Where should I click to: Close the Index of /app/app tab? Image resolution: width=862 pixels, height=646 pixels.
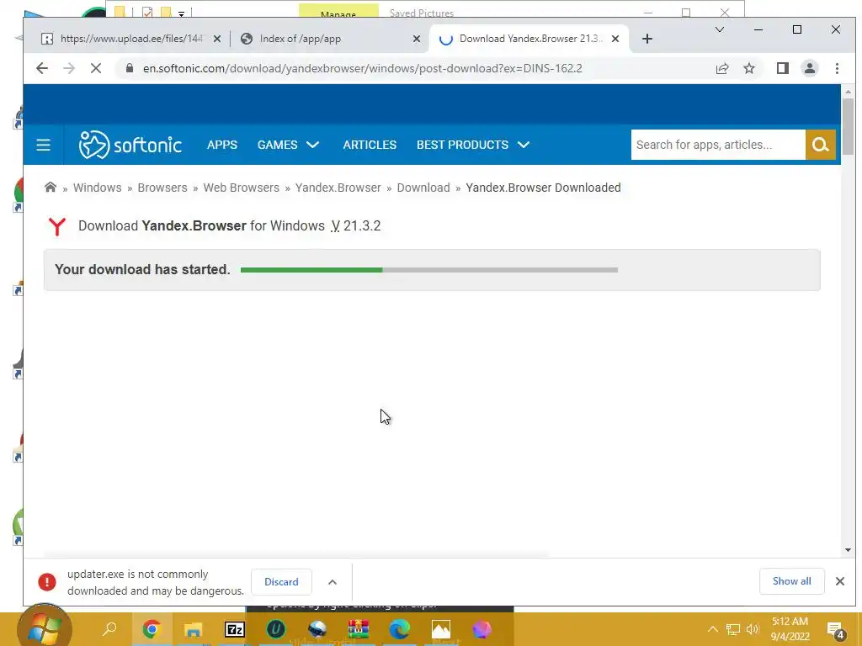click(x=417, y=39)
